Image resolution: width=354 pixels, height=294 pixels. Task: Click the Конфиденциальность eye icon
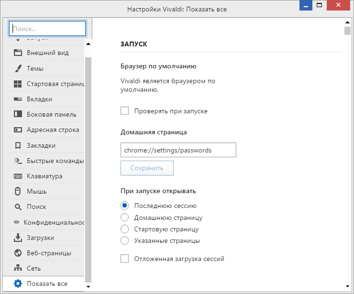[x=16, y=222]
